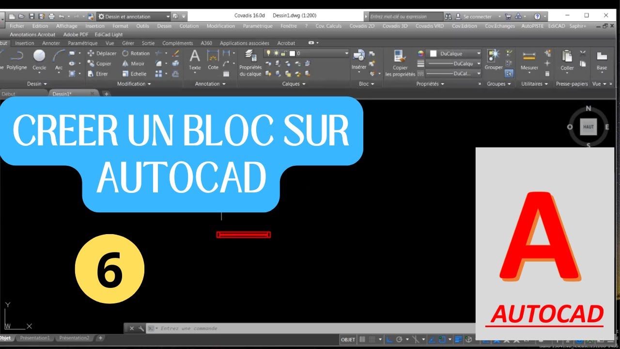The width and height of the screenshot is (620, 349).
Task: Click Copier les propriétés tool
Action: click(400, 63)
